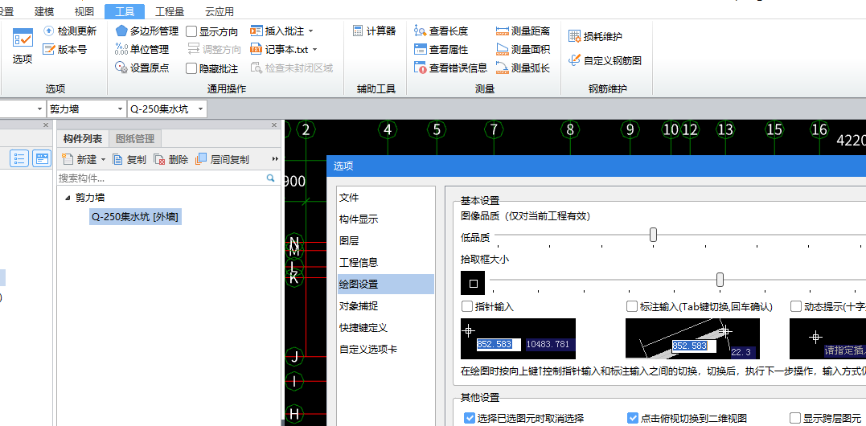Select 构件显示 in the options dialog
The image size is (866, 426).
pos(385,219)
